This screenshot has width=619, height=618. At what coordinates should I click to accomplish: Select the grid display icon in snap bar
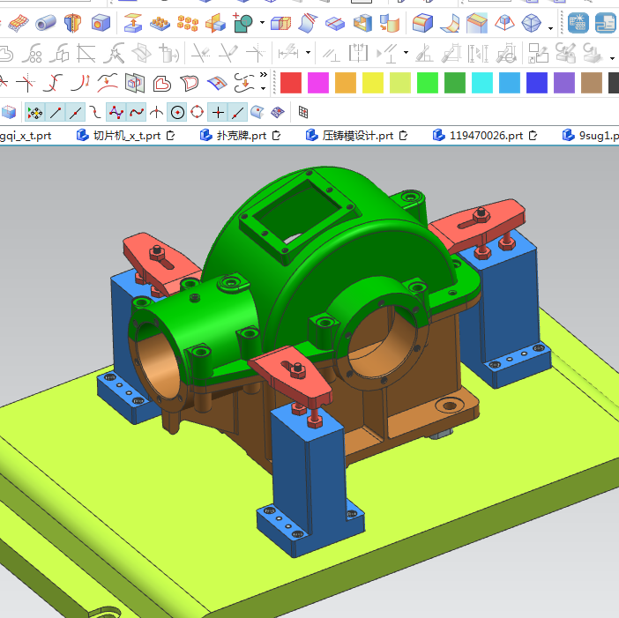pyautogui.click(x=303, y=113)
